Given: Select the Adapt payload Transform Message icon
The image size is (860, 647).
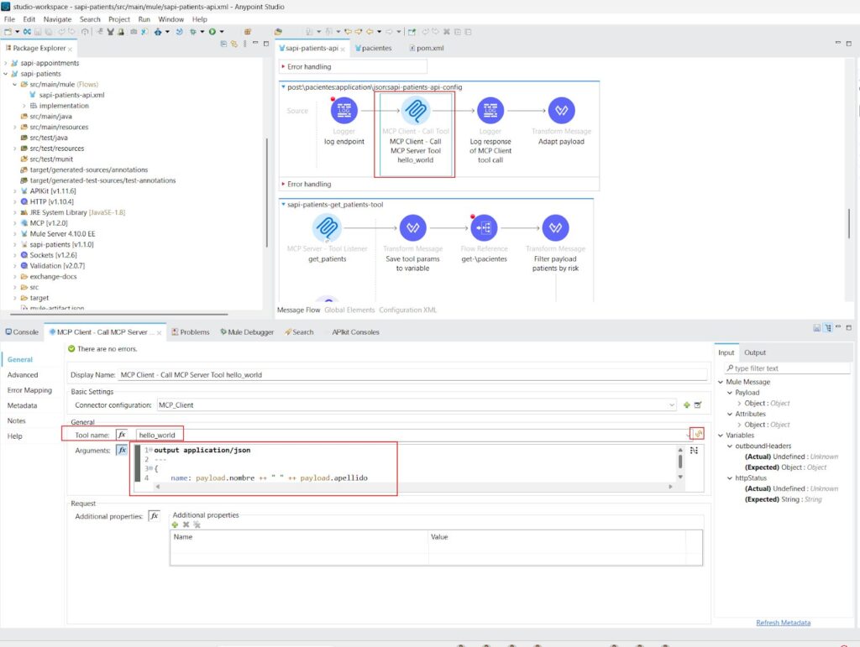Looking at the screenshot, I should point(561,111).
